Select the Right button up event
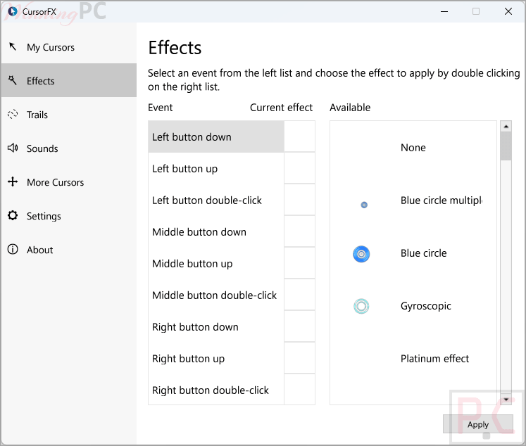This screenshot has width=526, height=446. [216, 358]
